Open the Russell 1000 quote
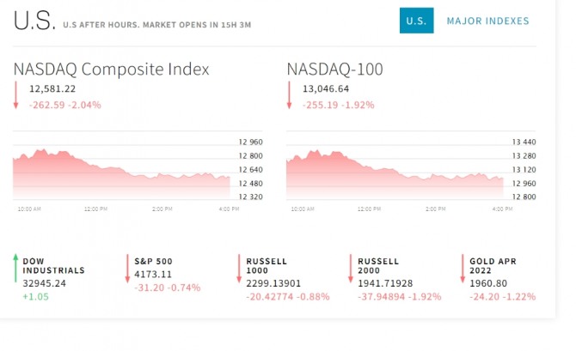This screenshot has height=351, width=576. click(x=267, y=265)
